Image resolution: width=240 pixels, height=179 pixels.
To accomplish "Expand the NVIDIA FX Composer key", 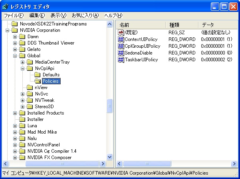I will [15, 158].
